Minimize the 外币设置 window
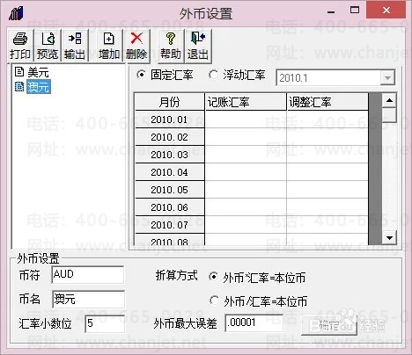412x355 pixels. coord(331,11)
